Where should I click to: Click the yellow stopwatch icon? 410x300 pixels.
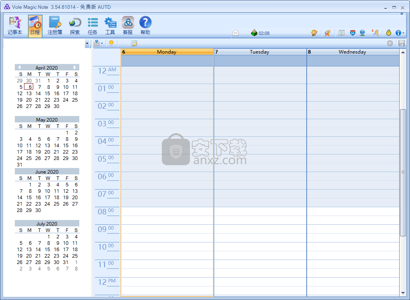point(388,33)
